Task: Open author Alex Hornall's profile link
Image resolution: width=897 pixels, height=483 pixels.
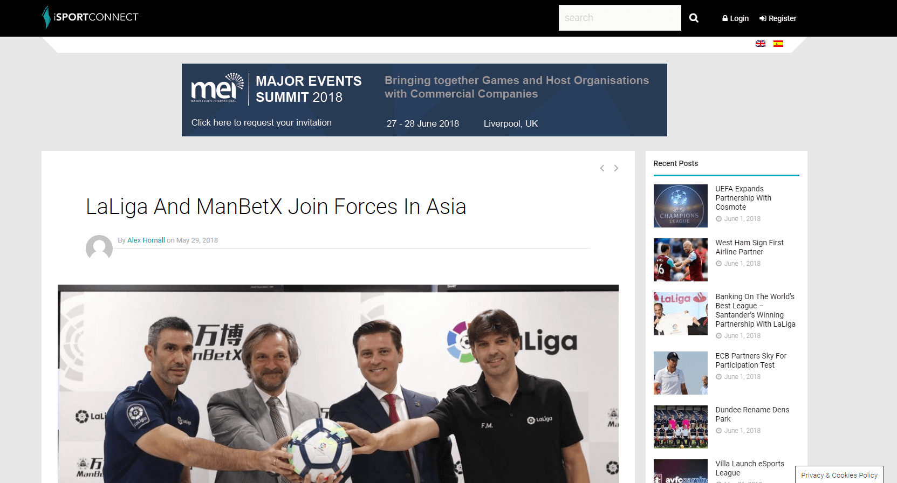Action: (146, 240)
